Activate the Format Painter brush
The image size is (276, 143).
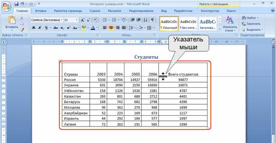coord(22,30)
